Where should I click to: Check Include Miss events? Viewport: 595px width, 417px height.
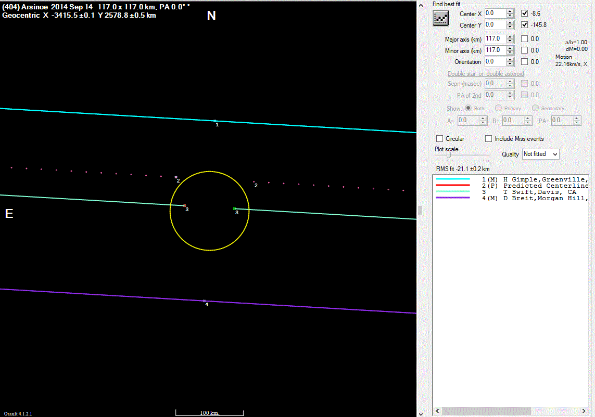pyautogui.click(x=489, y=139)
